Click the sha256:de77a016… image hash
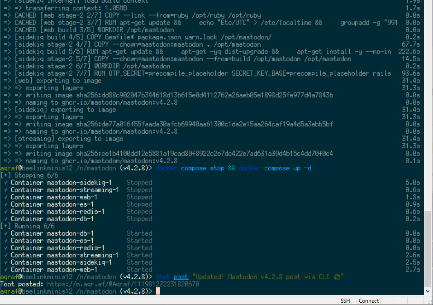 205,124
